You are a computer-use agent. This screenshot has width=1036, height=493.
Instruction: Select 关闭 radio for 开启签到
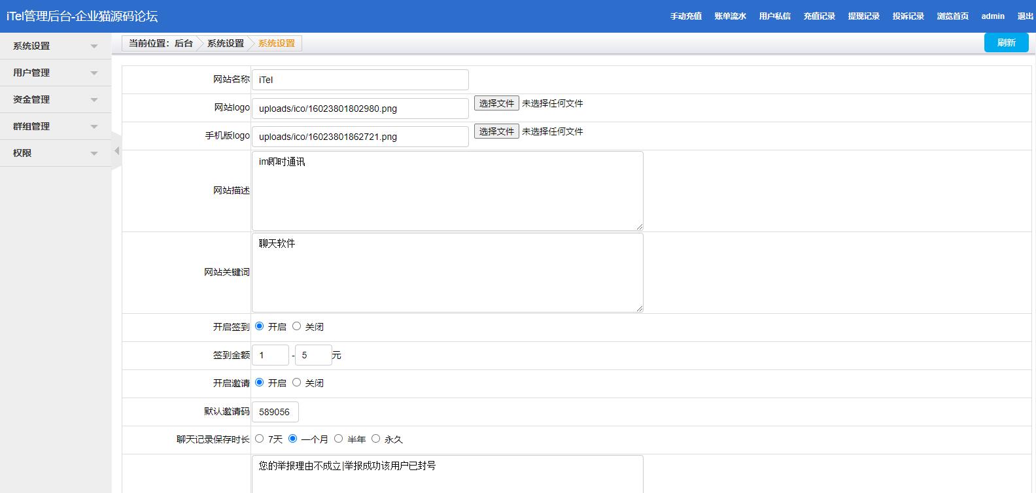pos(297,326)
